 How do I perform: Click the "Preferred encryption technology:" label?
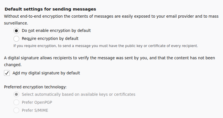[x=35, y=87]
